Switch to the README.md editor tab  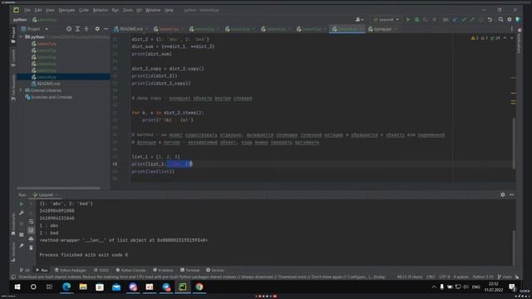tap(131, 29)
